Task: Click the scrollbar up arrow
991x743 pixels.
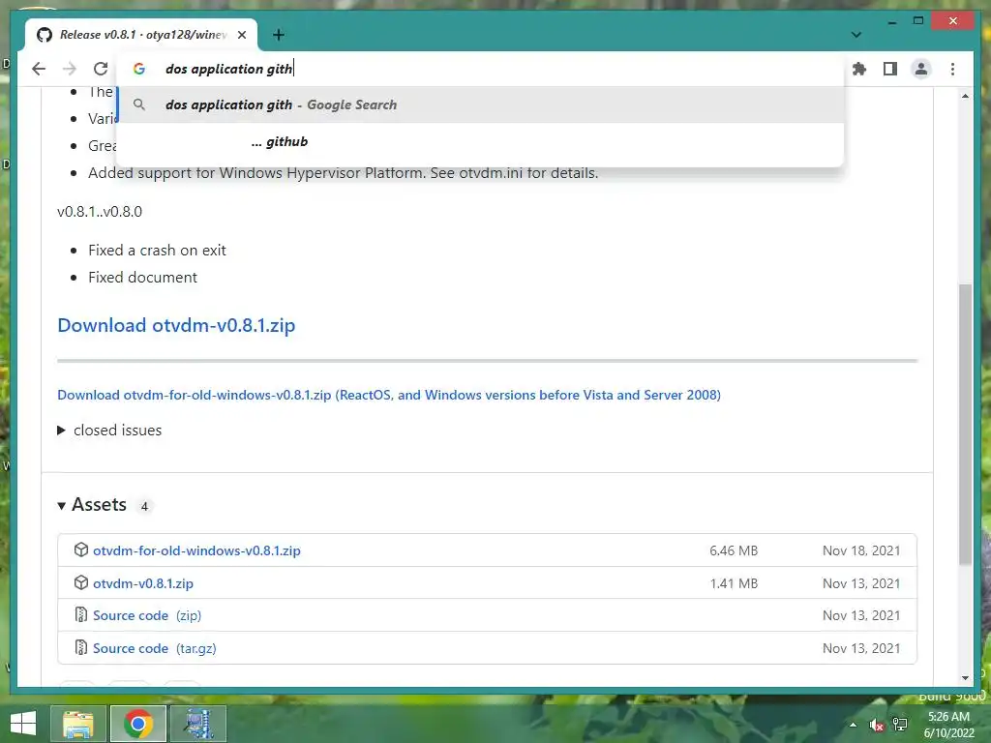Action: (965, 96)
